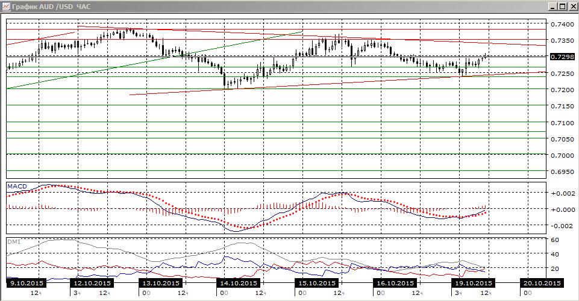The image size is (579, 301).
Task: Click the -0.002 MACD scale value
Action: (563, 226)
